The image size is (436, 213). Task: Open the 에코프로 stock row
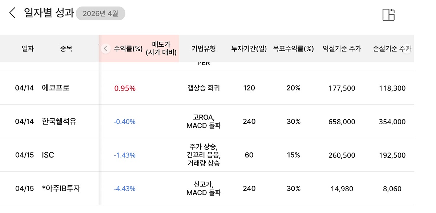56,88
